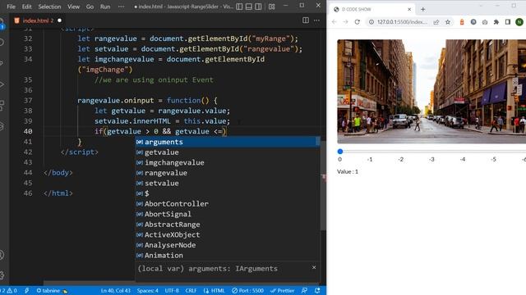Click the range slider blue thumb
The width and height of the screenshot is (526, 295).
click(x=340, y=152)
